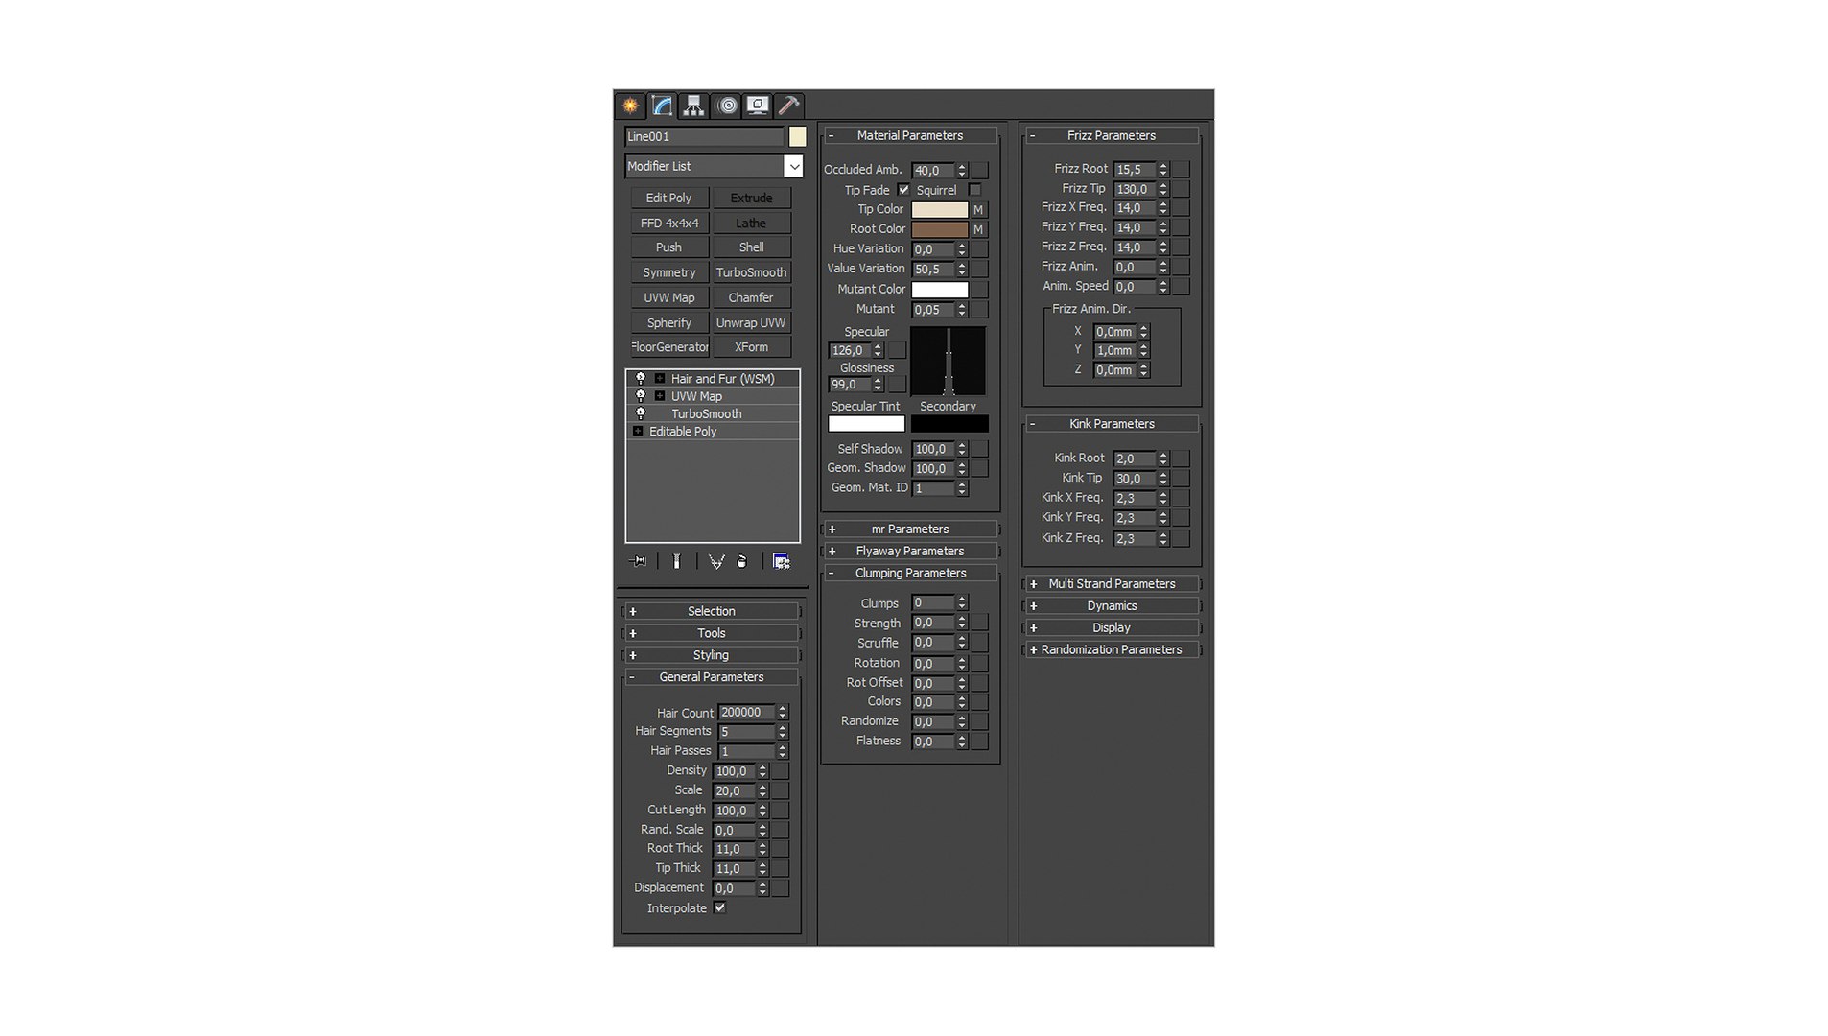Viewport: 1828px width, 1036px height.
Task: Click the Occluded Amb. spinner arrows
Action: (962, 170)
